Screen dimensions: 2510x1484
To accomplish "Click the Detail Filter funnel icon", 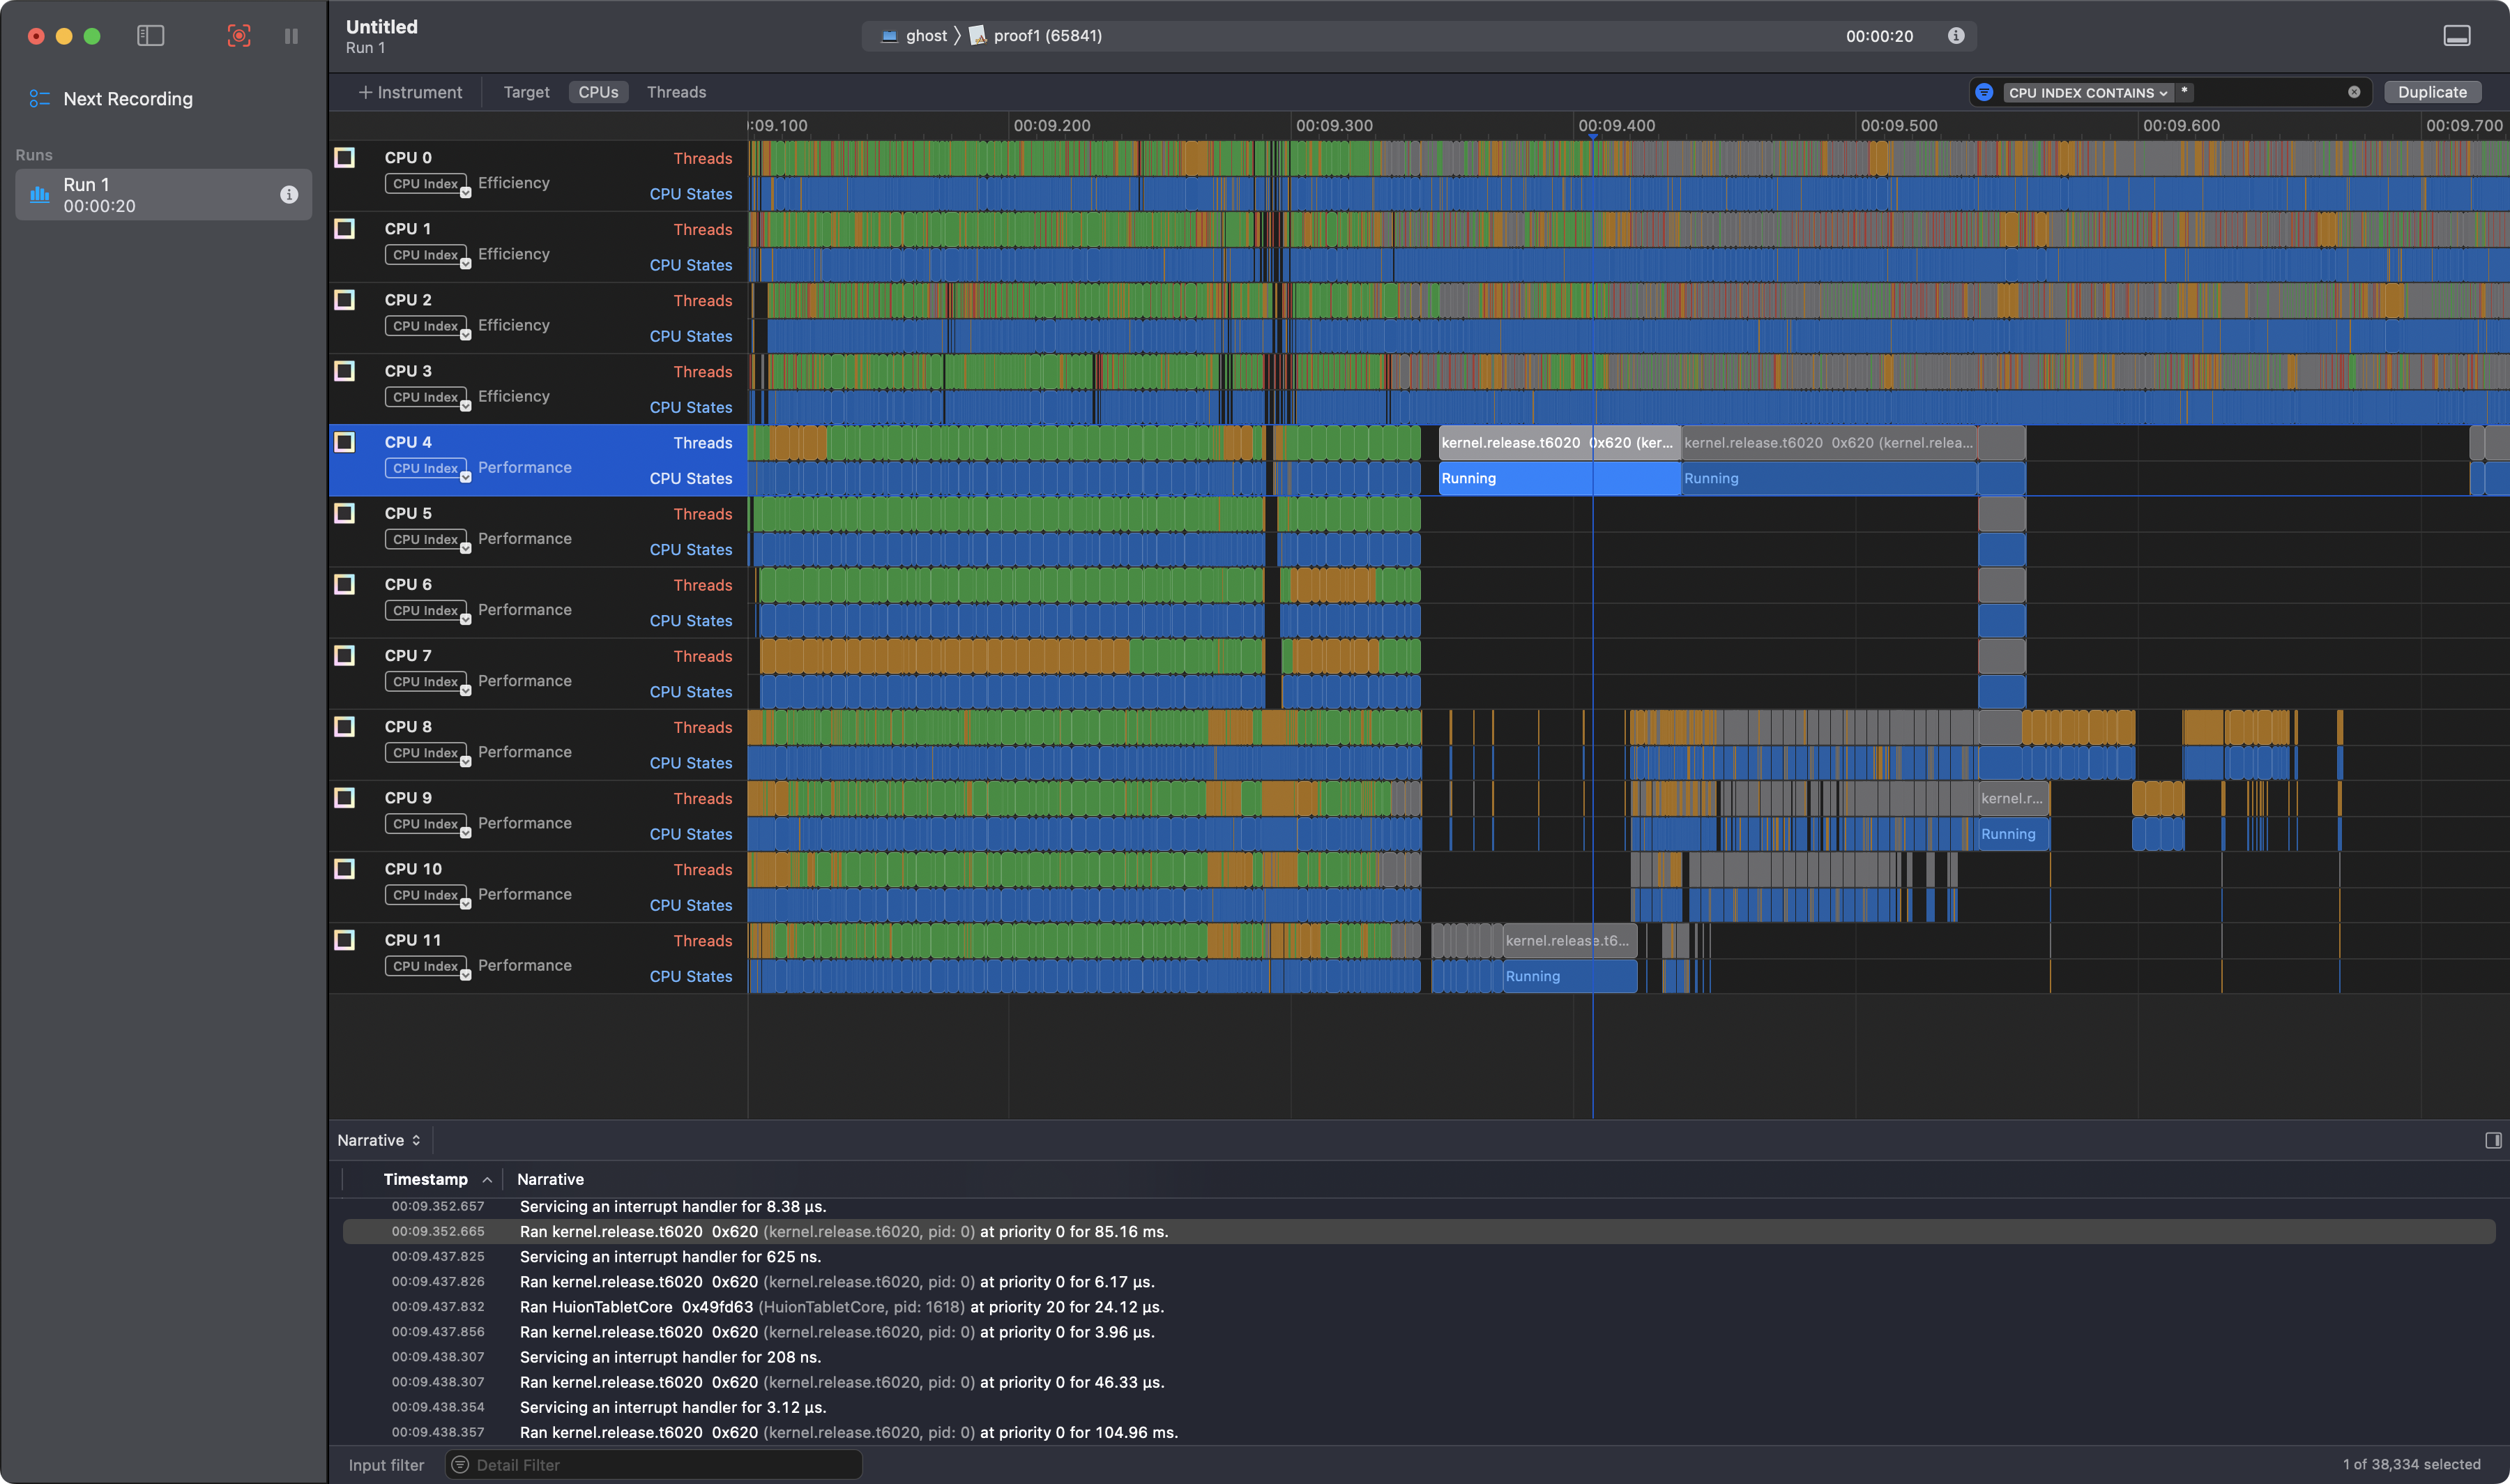I will tap(459, 1465).
